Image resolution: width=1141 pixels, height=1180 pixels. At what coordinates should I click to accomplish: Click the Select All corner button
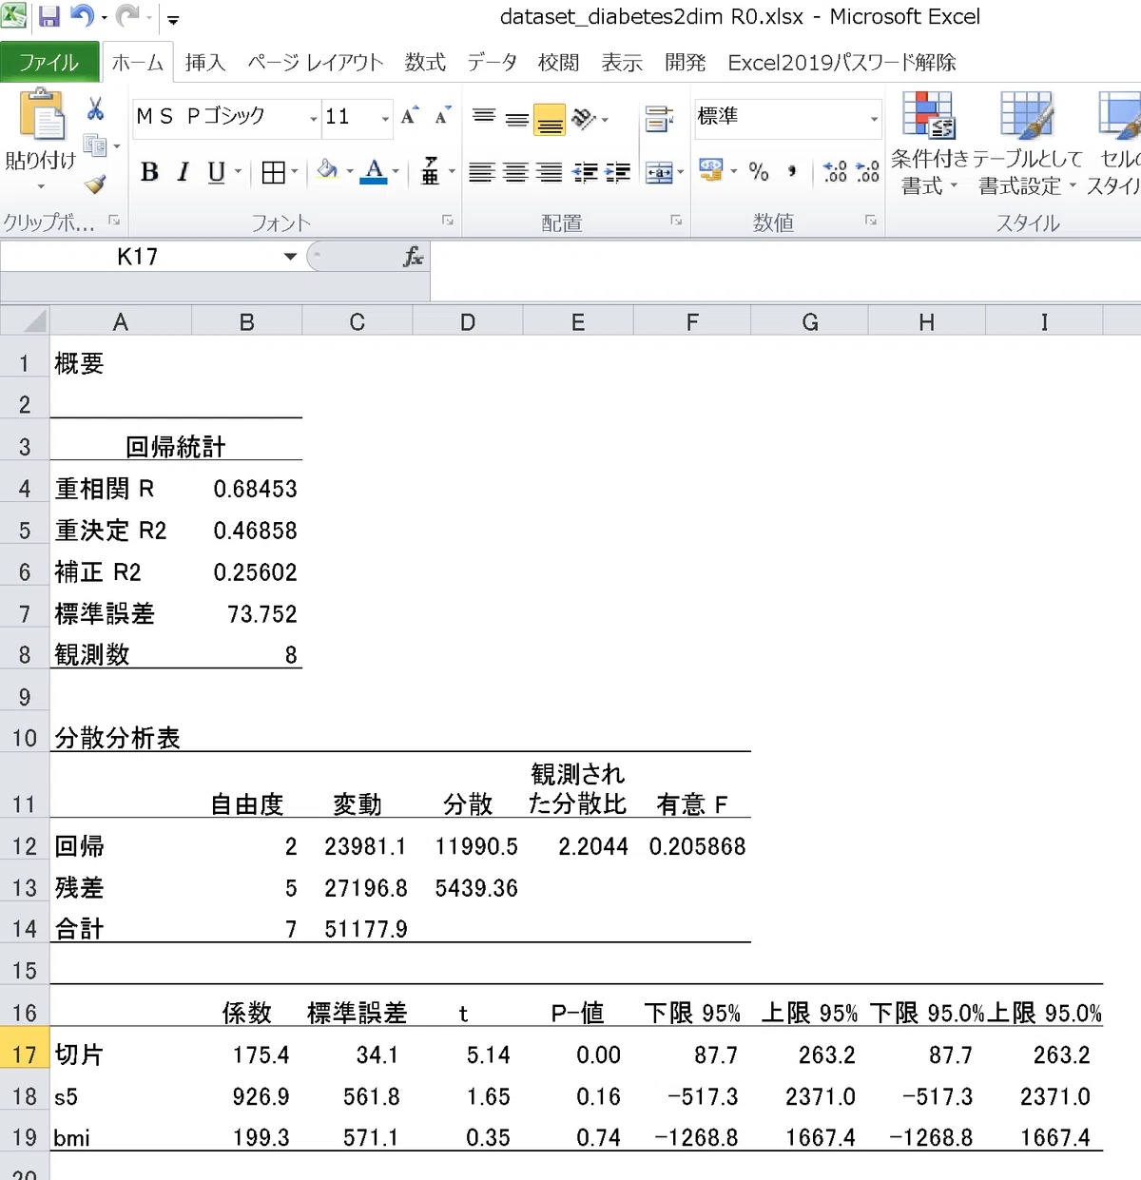(x=25, y=321)
